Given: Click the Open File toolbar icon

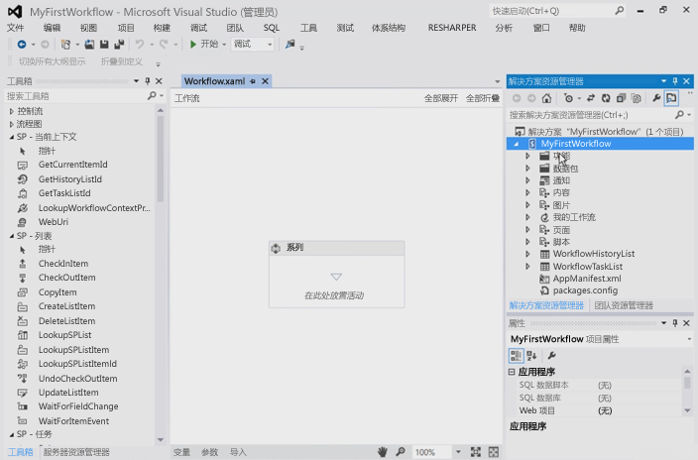Looking at the screenshot, I should pos(89,44).
